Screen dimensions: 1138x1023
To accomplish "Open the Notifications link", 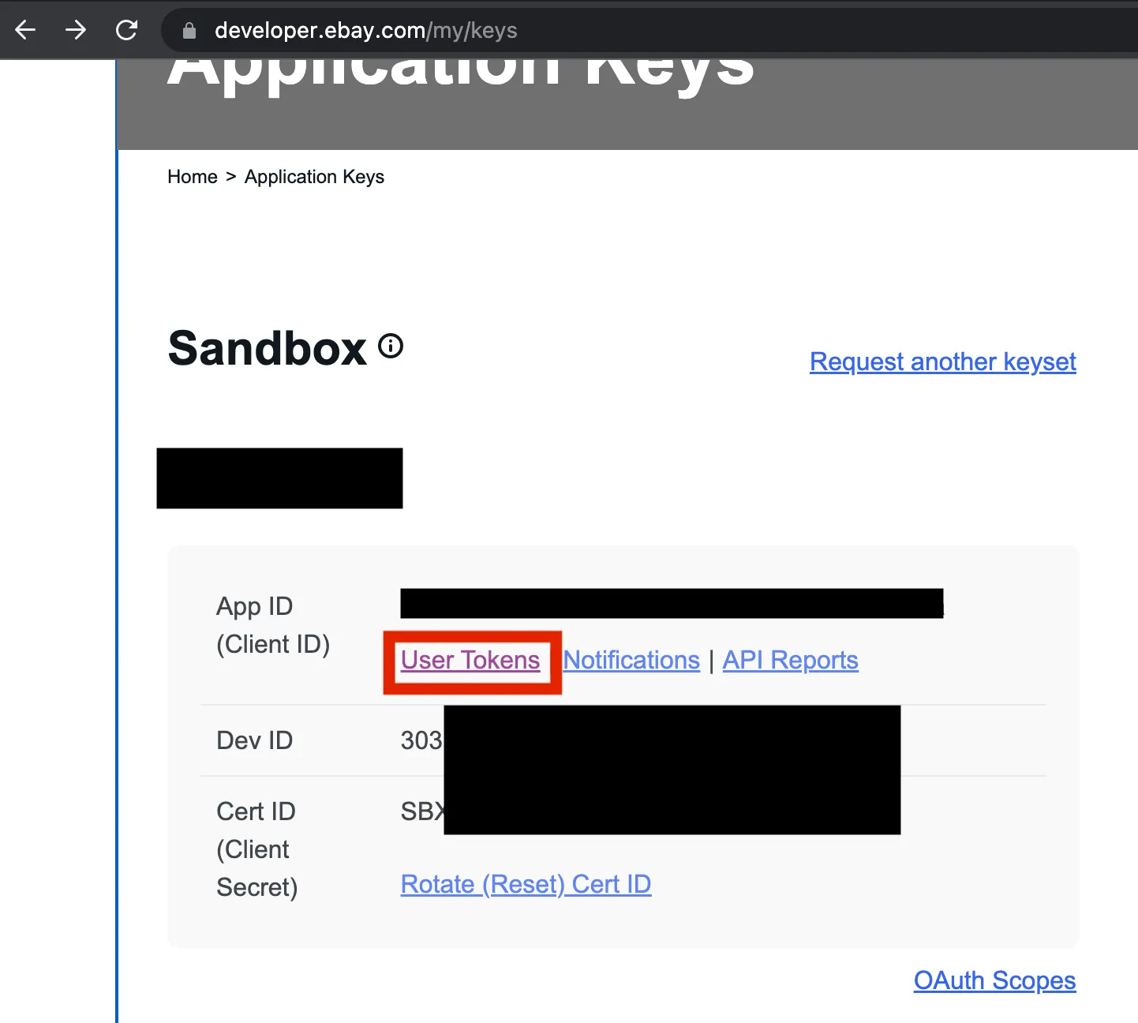I will coord(631,660).
